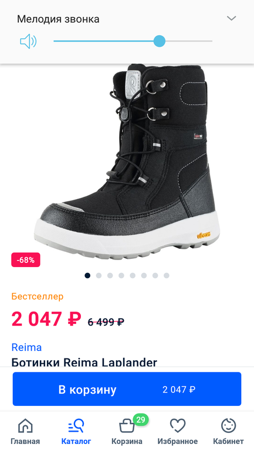Select the last image pagination dot
The height and width of the screenshot is (451, 254).
pos(167,275)
